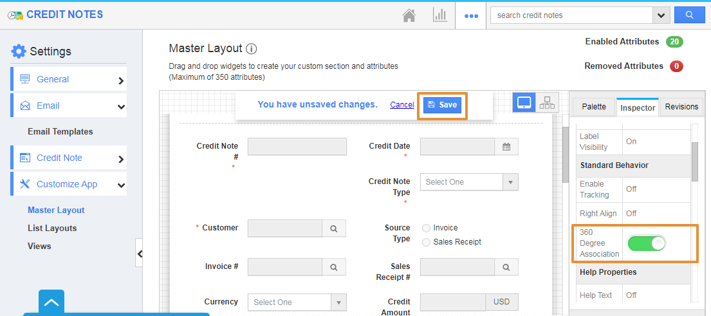
Task: Collapse the Email section chevron
Action: (121, 107)
